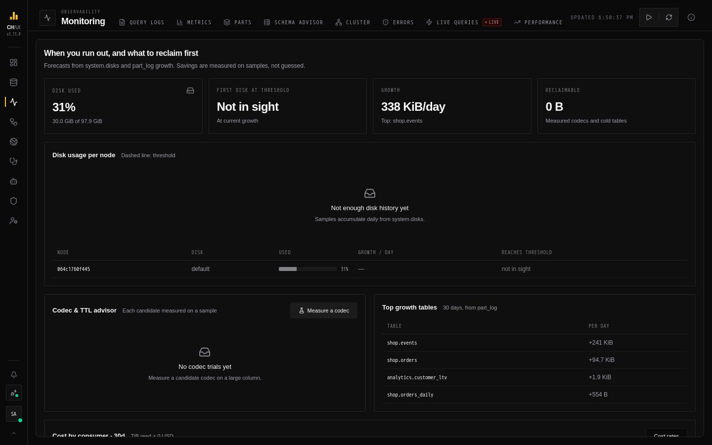Screen dimensions: 712x445
Task: Open the dashboard grid icon in sidebar
Action: (x=14, y=63)
